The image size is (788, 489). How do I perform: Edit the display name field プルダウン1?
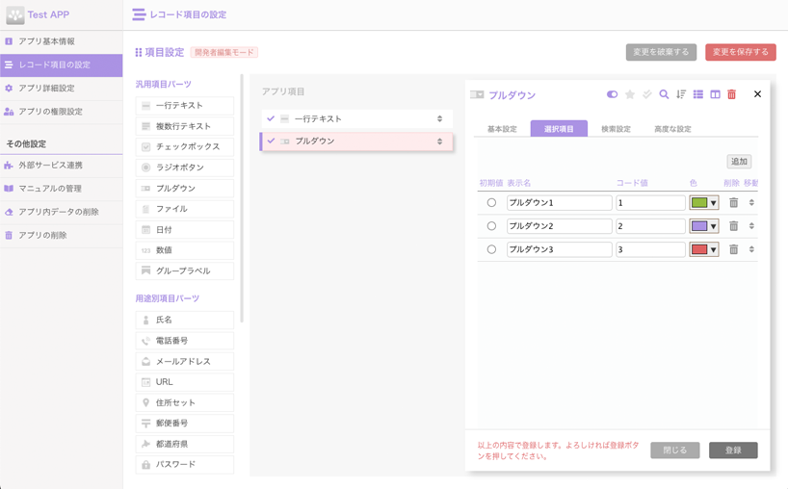pos(560,202)
